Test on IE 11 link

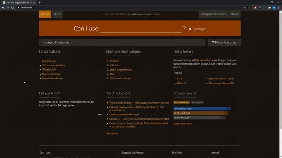(179, 79)
